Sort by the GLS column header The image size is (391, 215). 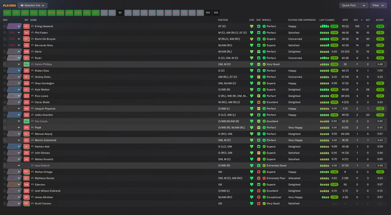point(356,20)
